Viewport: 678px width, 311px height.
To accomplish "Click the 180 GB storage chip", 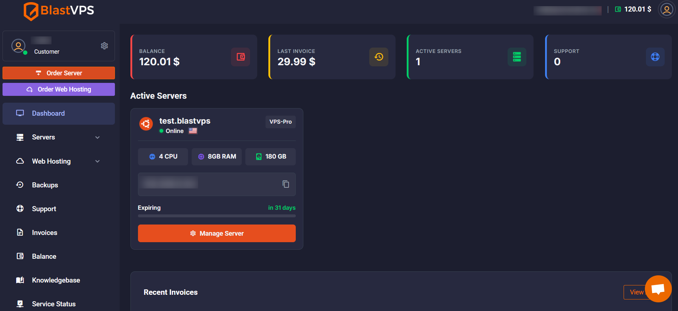I will click(271, 157).
